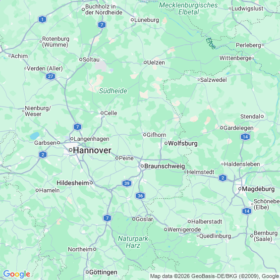Click the Map data attribution text
Screen dimensions: 280x280
pyautogui.click(x=215, y=276)
